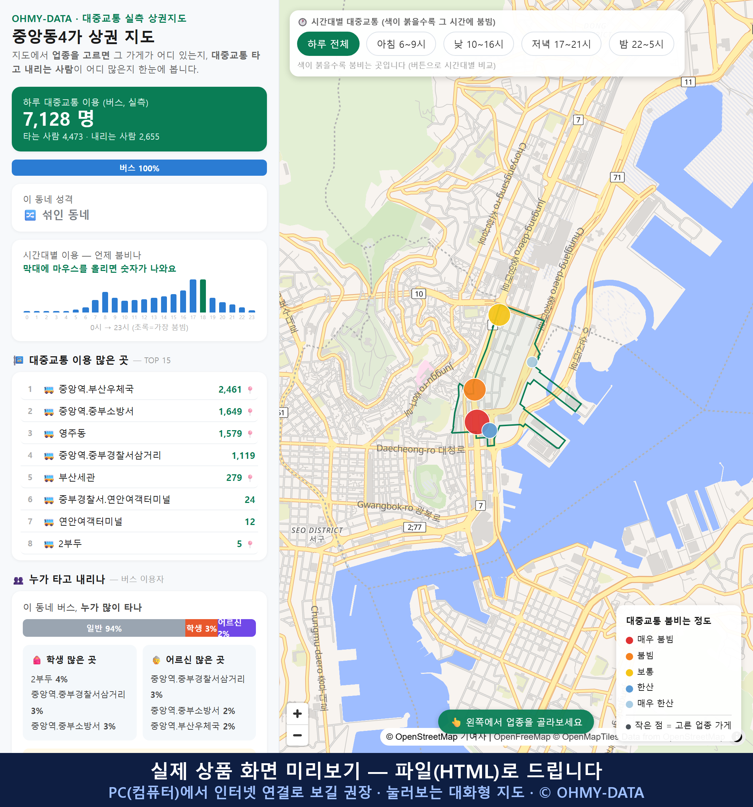Click the 매우 한산 light-blue legend dot
Image resolution: width=753 pixels, height=807 pixels.
629,704
